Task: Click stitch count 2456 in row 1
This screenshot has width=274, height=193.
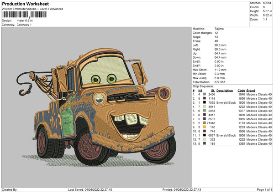Action: (x=211, y=94)
